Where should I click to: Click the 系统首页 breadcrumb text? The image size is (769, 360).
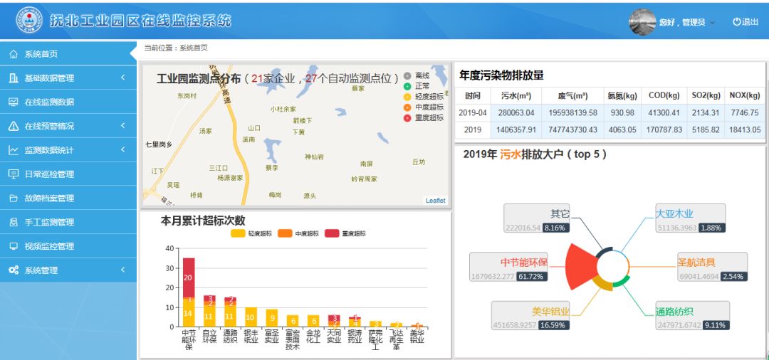(x=193, y=48)
